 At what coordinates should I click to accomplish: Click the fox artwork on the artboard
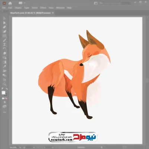tap(74, 74)
